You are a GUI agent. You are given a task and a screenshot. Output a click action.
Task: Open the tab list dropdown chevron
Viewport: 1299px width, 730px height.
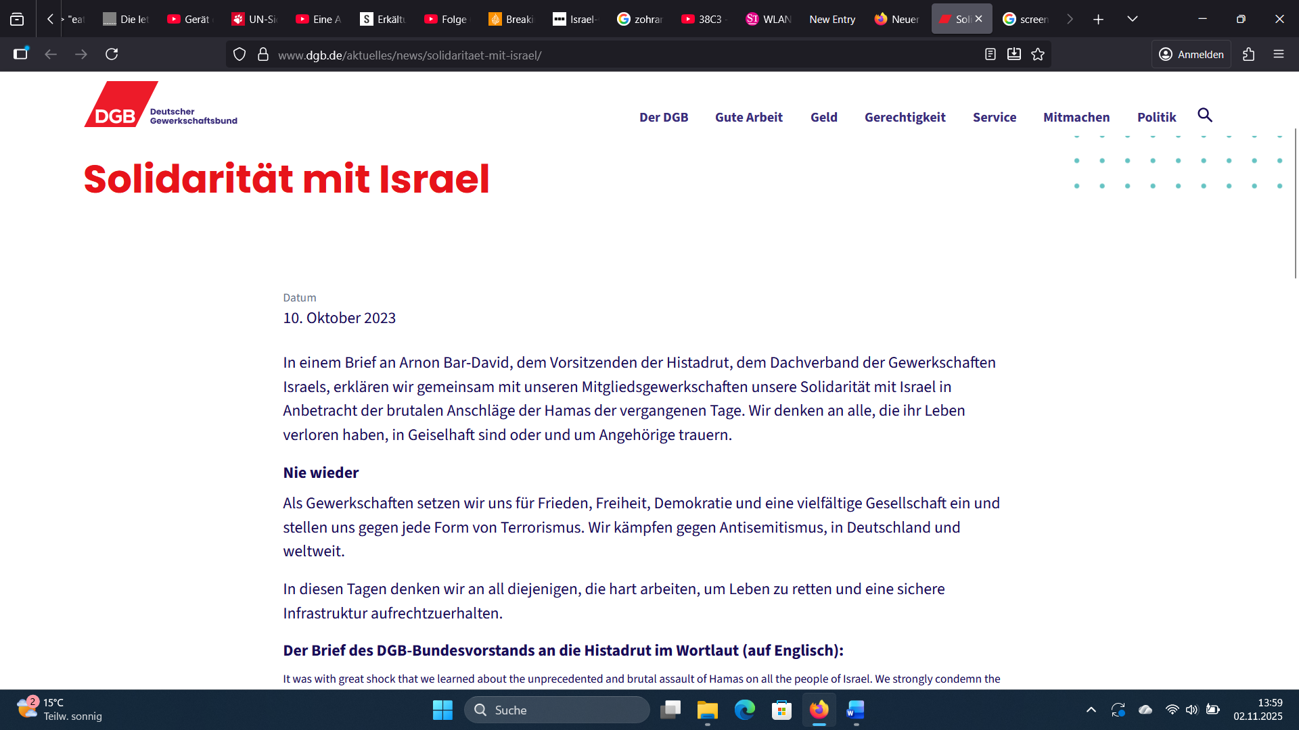point(1132,19)
